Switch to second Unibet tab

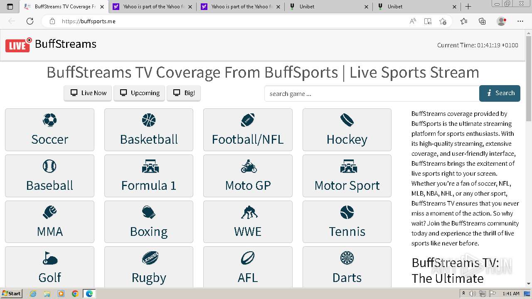coord(418,7)
